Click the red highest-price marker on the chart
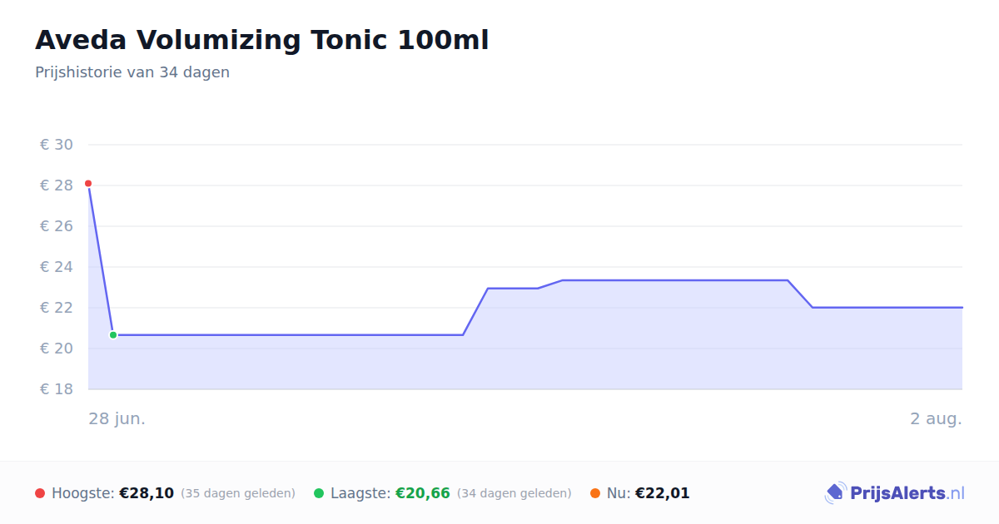Image resolution: width=999 pixels, height=524 pixels. (88, 183)
